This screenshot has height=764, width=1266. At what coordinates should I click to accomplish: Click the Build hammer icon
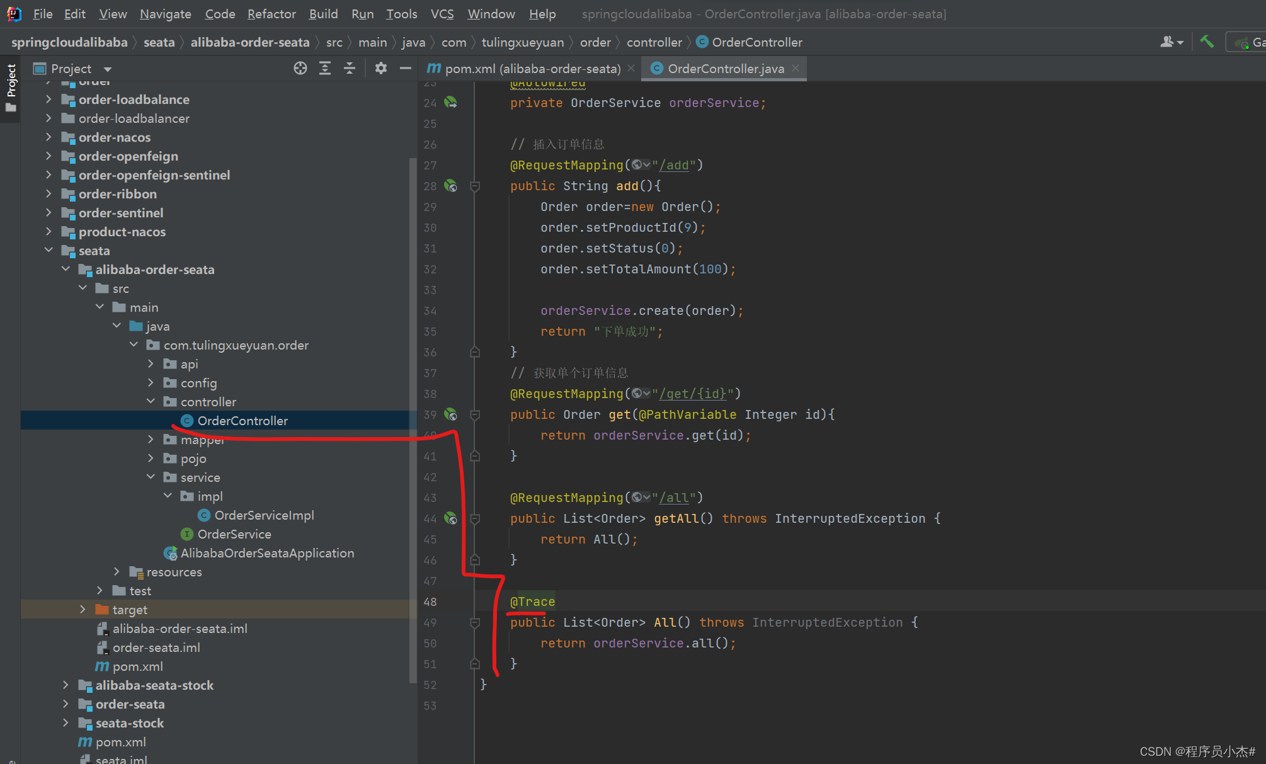pos(1206,42)
